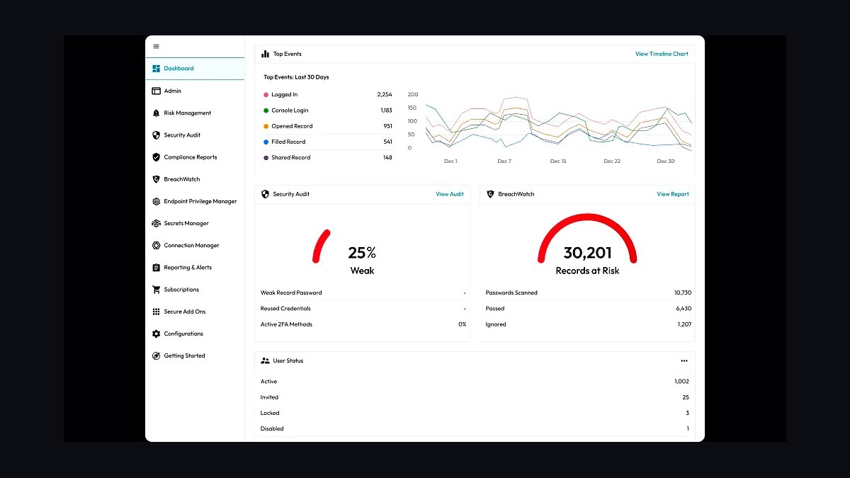Click the Console Login event row
The image size is (850, 478).
(x=327, y=110)
